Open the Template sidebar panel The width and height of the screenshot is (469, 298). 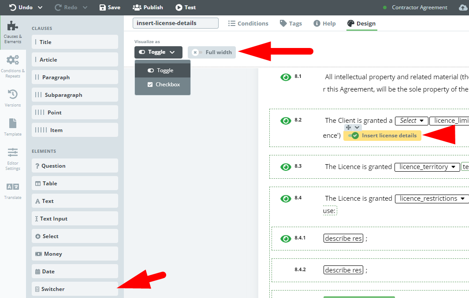[x=13, y=127]
